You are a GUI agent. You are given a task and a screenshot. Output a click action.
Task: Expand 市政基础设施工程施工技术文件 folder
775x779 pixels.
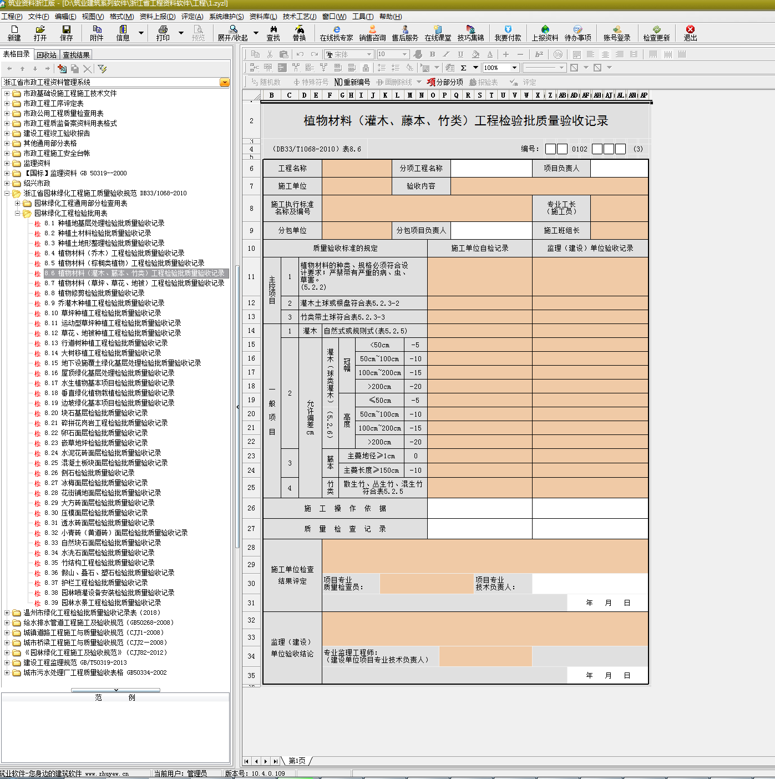pos(7,93)
